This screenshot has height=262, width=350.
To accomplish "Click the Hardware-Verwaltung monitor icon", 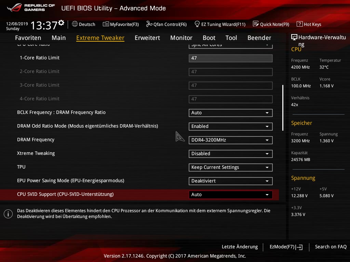I will pyautogui.click(x=294, y=37).
